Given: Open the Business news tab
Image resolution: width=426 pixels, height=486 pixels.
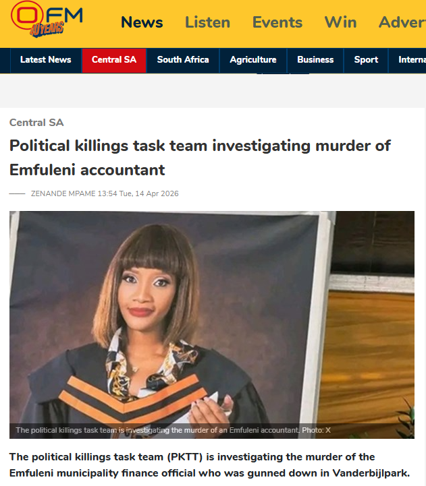Looking at the screenshot, I should click(x=315, y=60).
